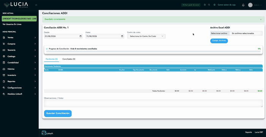Image resolution: width=266 pixels, height=137 pixels.
Task: Click the Tesorería cash icon
Action: point(4,50)
